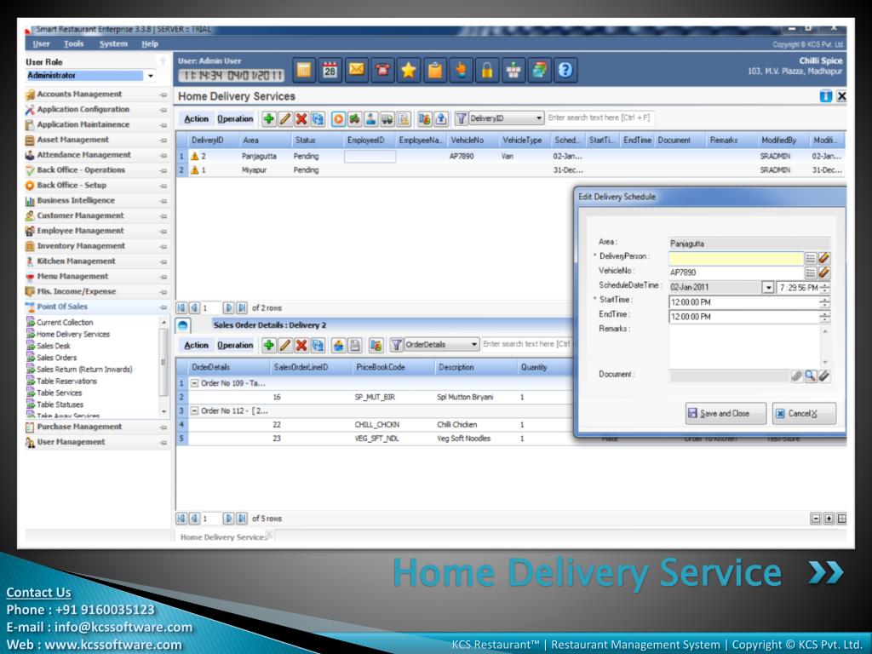The image size is (872, 654).
Task: Click list lookup icon for DeliveryPerson field
Action: pyautogui.click(x=811, y=258)
